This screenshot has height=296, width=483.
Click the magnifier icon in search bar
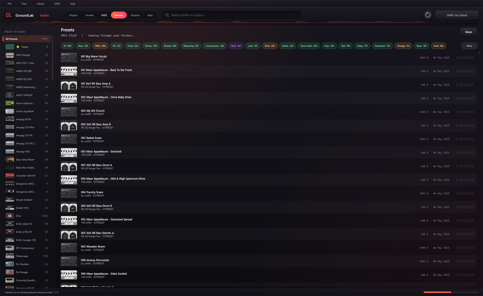click(x=167, y=15)
